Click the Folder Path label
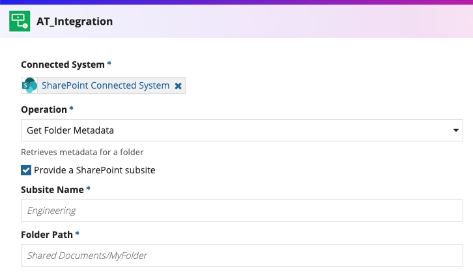 click(x=47, y=235)
